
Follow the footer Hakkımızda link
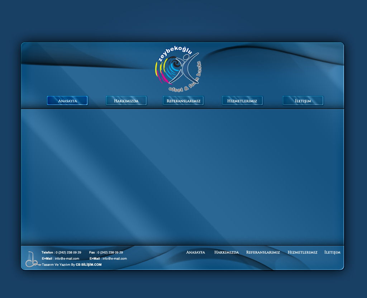point(227,252)
